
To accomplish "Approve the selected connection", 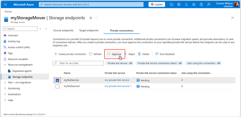I will pos(114,54).
